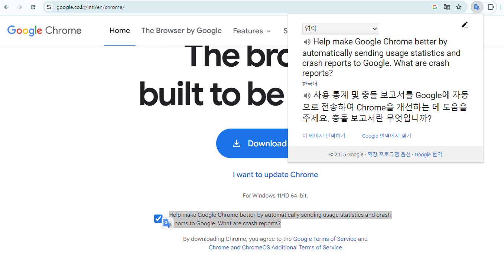Click Google 번역 footer link in popup

(x=428, y=155)
